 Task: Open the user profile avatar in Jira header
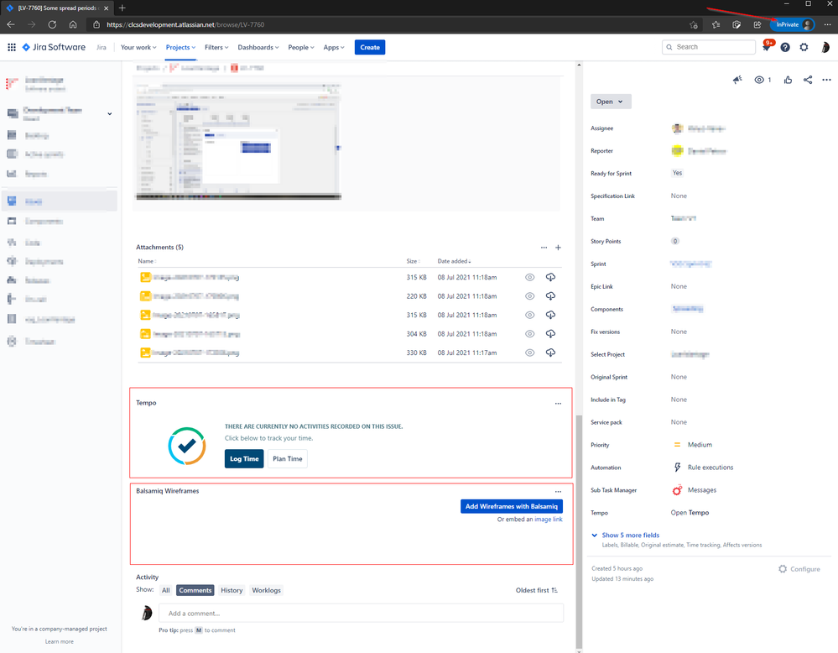[825, 47]
